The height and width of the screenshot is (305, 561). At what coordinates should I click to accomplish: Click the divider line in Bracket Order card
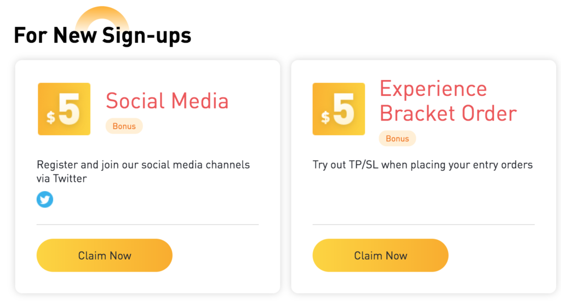[423, 225]
